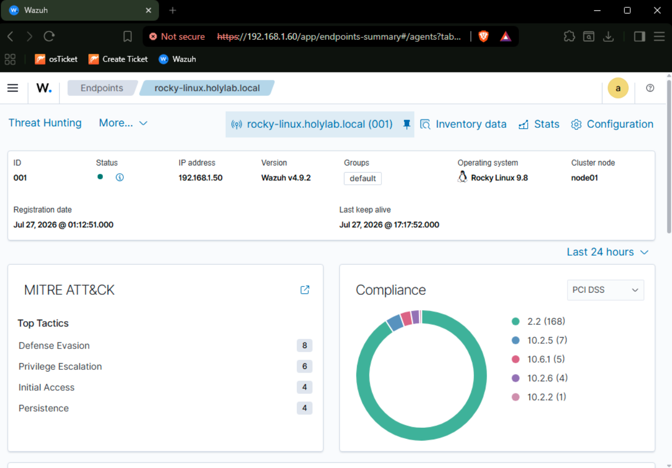Image resolution: width=672 pixels, height=468 pixels.
Task: Click the blue 10.2.5 (7) legend swatch
Action: [516, 340]
